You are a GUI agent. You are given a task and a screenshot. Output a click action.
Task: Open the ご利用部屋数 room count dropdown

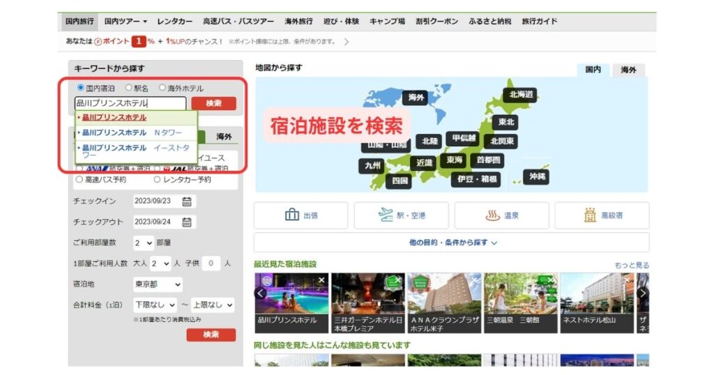[144, 243]
